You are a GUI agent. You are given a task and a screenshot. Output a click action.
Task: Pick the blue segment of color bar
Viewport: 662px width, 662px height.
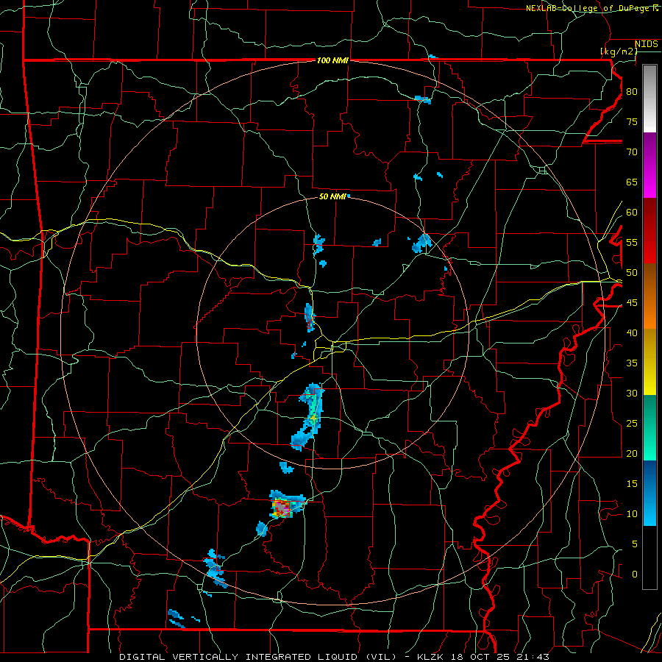point(649,493)
